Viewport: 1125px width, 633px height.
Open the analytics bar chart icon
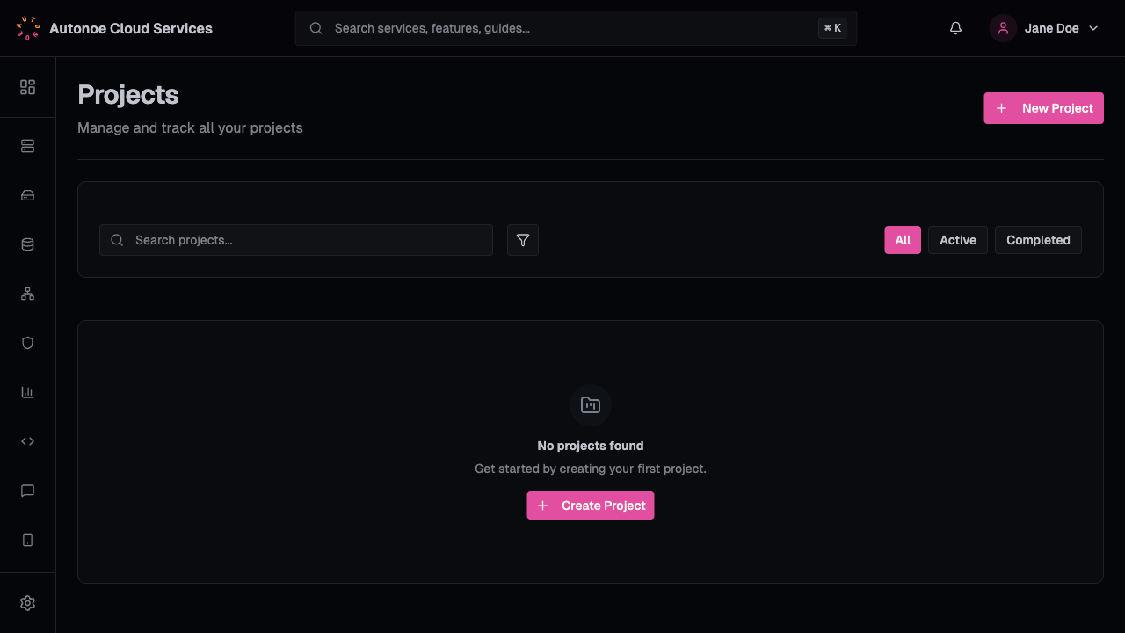tap(27, 392)
